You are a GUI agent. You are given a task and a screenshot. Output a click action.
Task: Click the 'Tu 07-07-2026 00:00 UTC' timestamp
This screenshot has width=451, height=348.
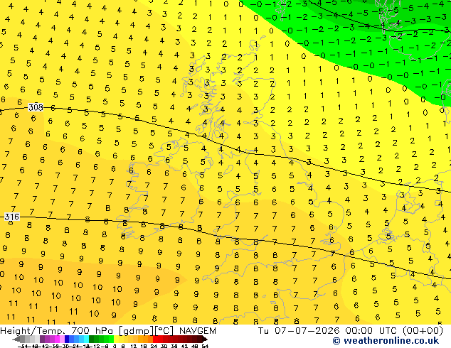(329, 331)
